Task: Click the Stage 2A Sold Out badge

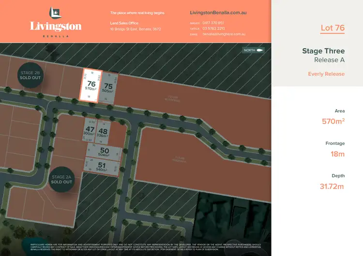Action: pyautogui.click(x=61, y=179)
